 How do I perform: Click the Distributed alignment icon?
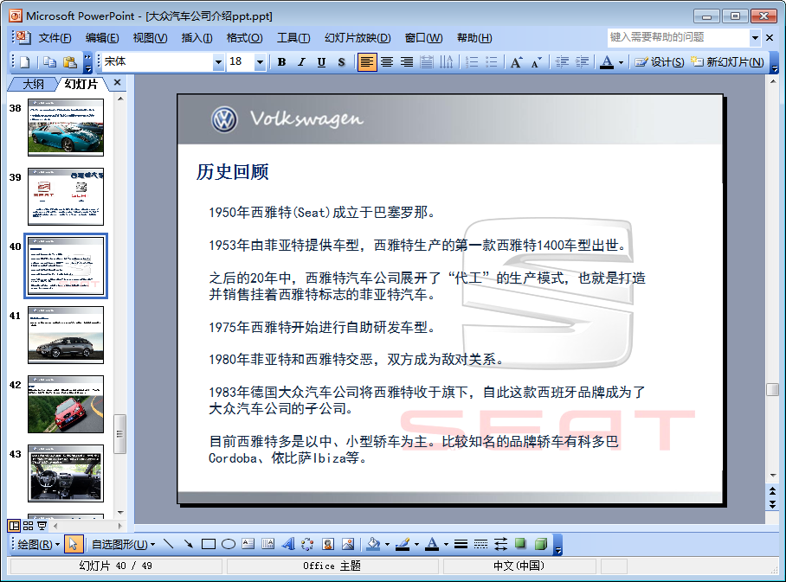(427, 62)
